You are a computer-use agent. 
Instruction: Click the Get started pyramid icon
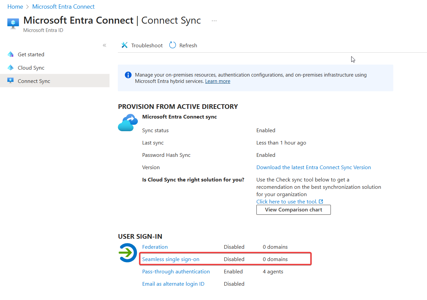[x=11, y=54]
